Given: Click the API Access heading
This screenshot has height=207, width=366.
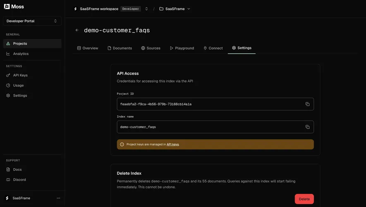Looking at the screenshot, I should 128,73.
